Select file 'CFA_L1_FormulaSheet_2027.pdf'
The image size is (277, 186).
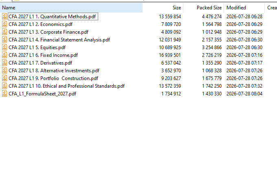(x=42, y=94)
